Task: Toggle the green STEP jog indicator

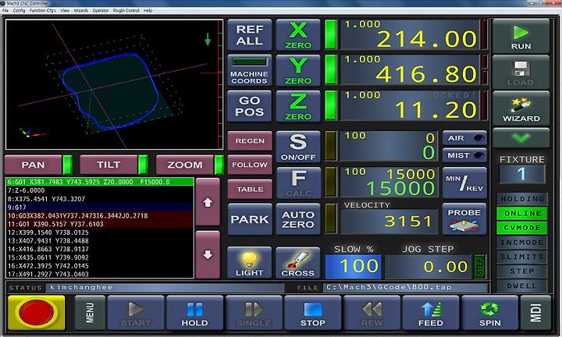Action: [x=479, y=267]
